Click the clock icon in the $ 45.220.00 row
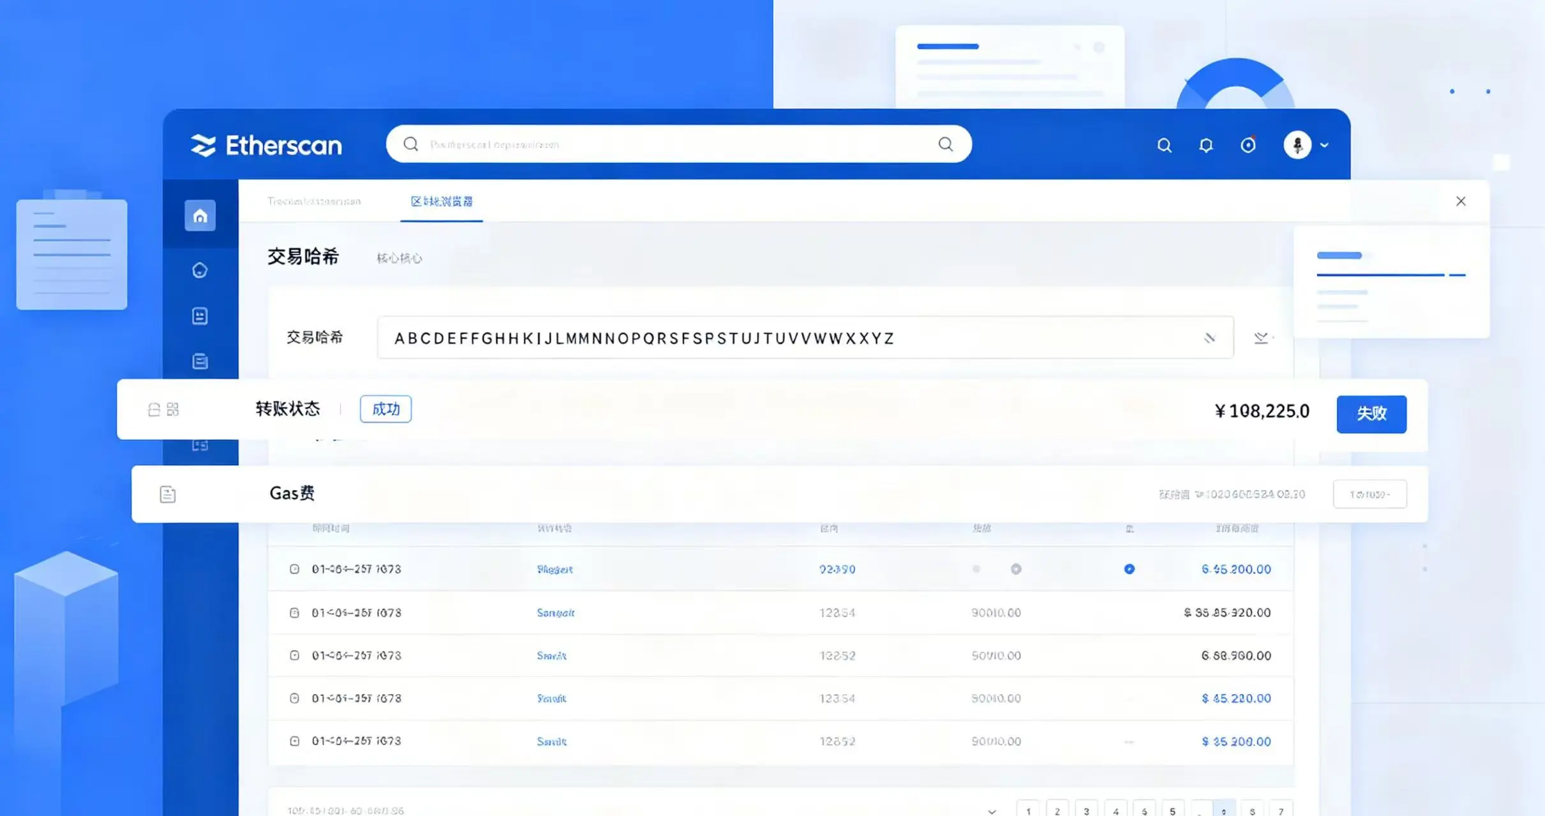The width and height of the screenshot is (1545, 816). click(294, 698)
